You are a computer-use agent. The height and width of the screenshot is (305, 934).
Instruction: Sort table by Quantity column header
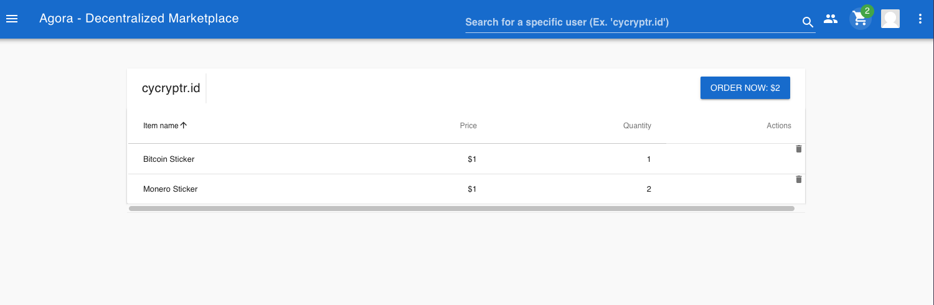pos(637,126)
